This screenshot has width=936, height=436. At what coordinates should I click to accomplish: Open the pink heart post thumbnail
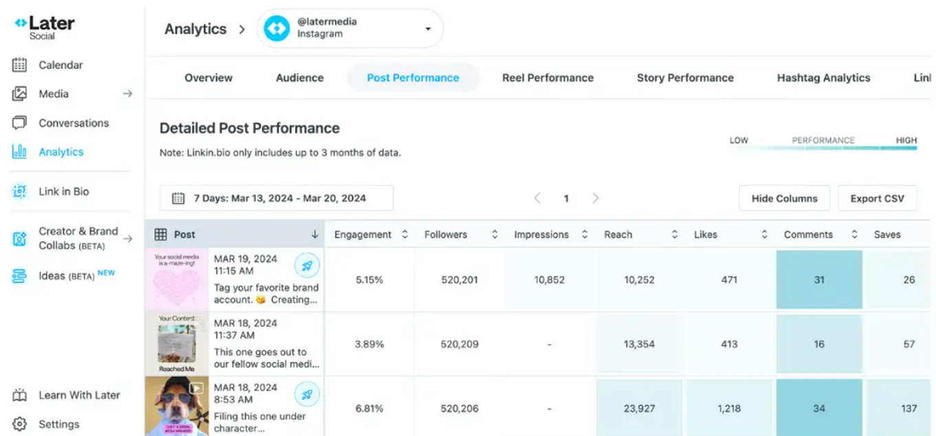(177, 280)
